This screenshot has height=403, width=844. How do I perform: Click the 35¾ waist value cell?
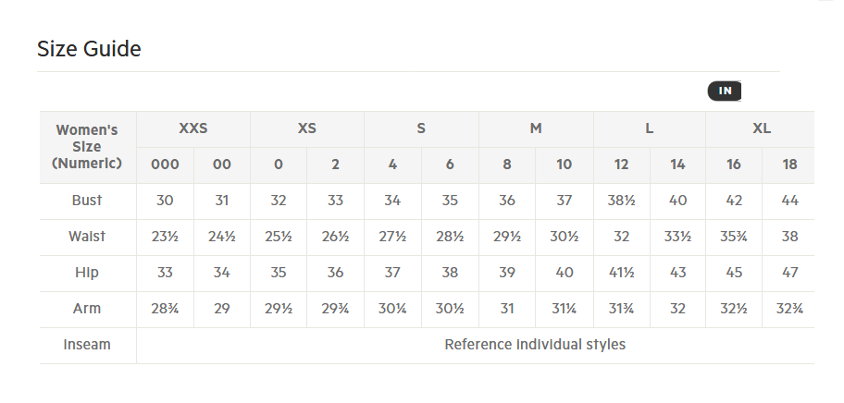[734, 237]
